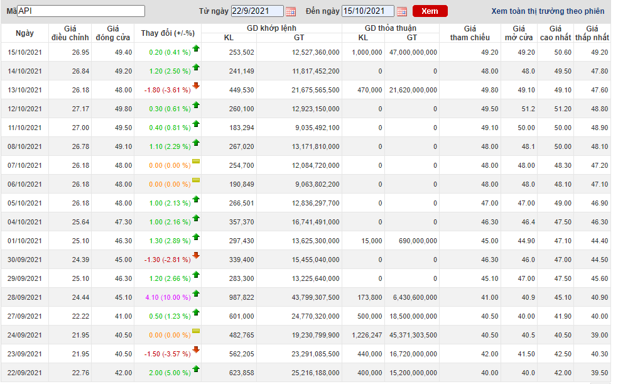Click the Giá tham chiếu header
Image resolution: width=618 pixels, height=384 pixels.
(470, 33)
